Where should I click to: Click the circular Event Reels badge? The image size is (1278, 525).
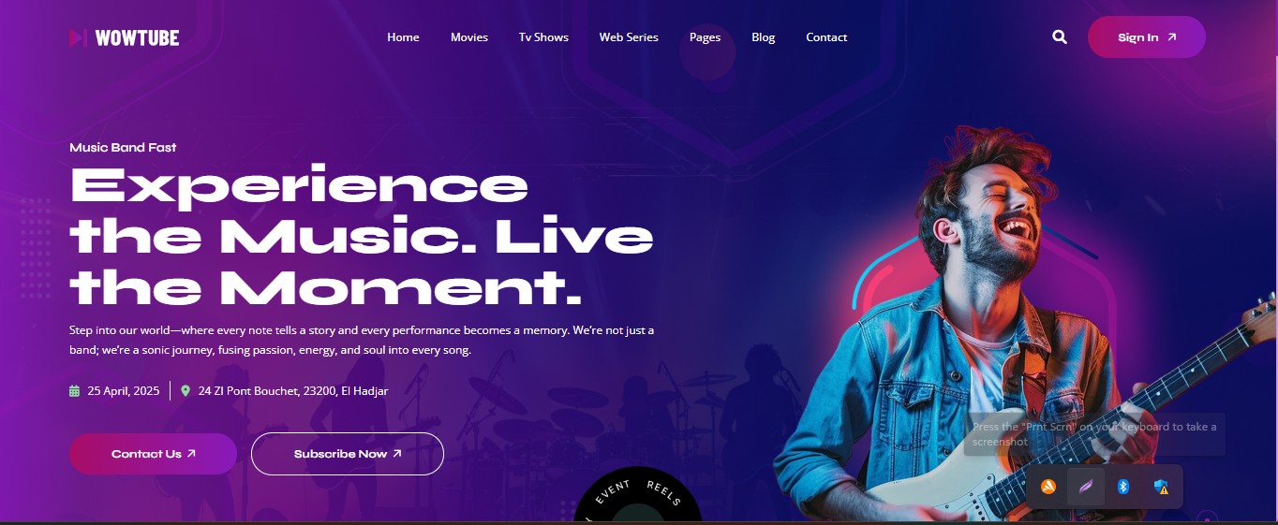pos(637,494)
